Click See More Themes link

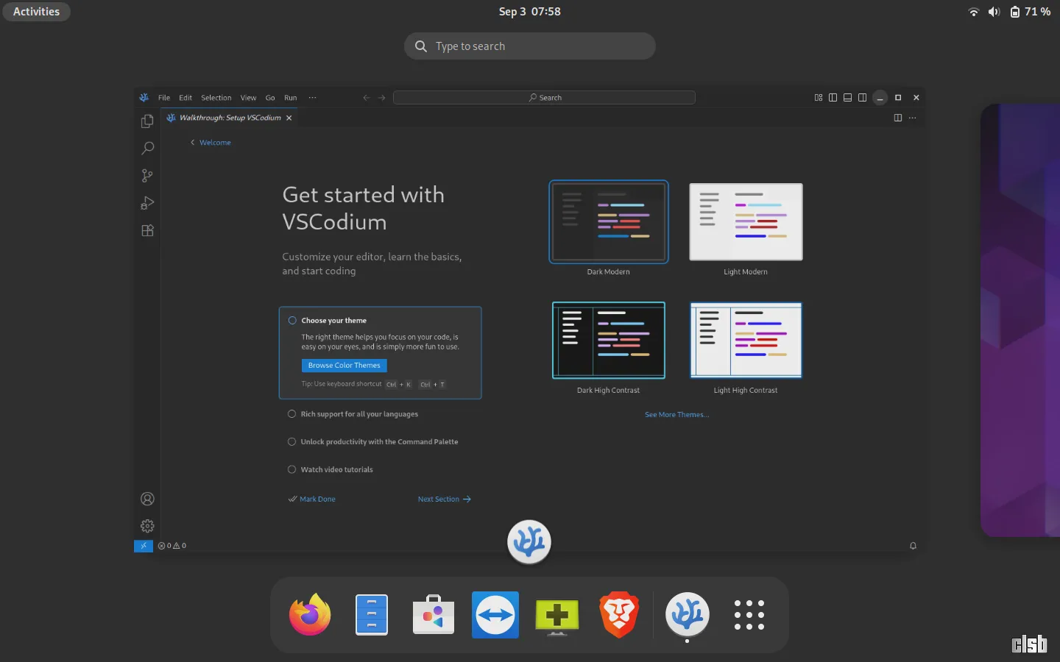[x=676, y=415]
